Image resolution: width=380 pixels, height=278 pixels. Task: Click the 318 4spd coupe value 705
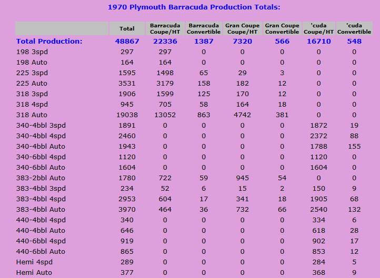coord(165,105)
